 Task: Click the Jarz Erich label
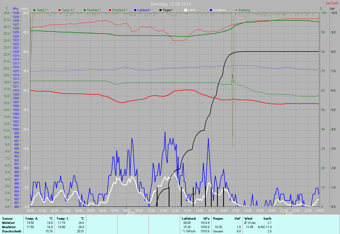click(331, 3)
